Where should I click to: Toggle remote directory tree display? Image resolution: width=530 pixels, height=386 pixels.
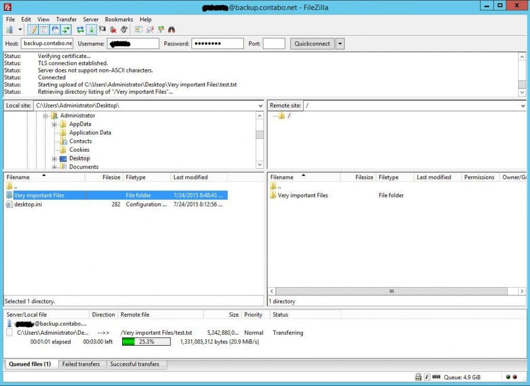[55, 29]
